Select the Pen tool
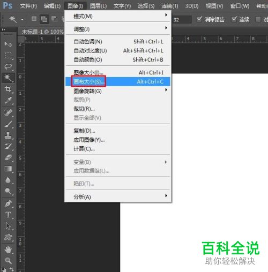 (8, 203)
